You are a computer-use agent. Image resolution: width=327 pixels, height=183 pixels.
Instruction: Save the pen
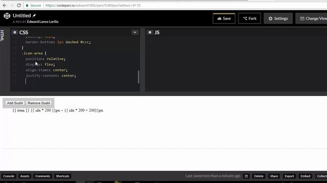(x=224, y=18)
